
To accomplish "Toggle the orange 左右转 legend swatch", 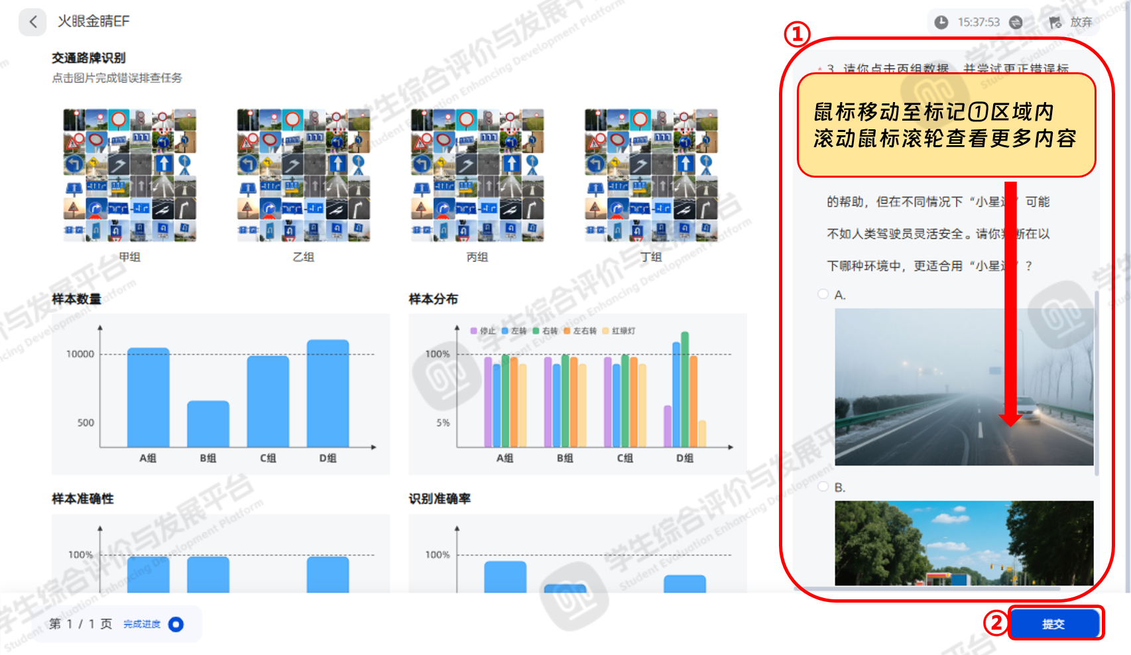I will [567, 331].
